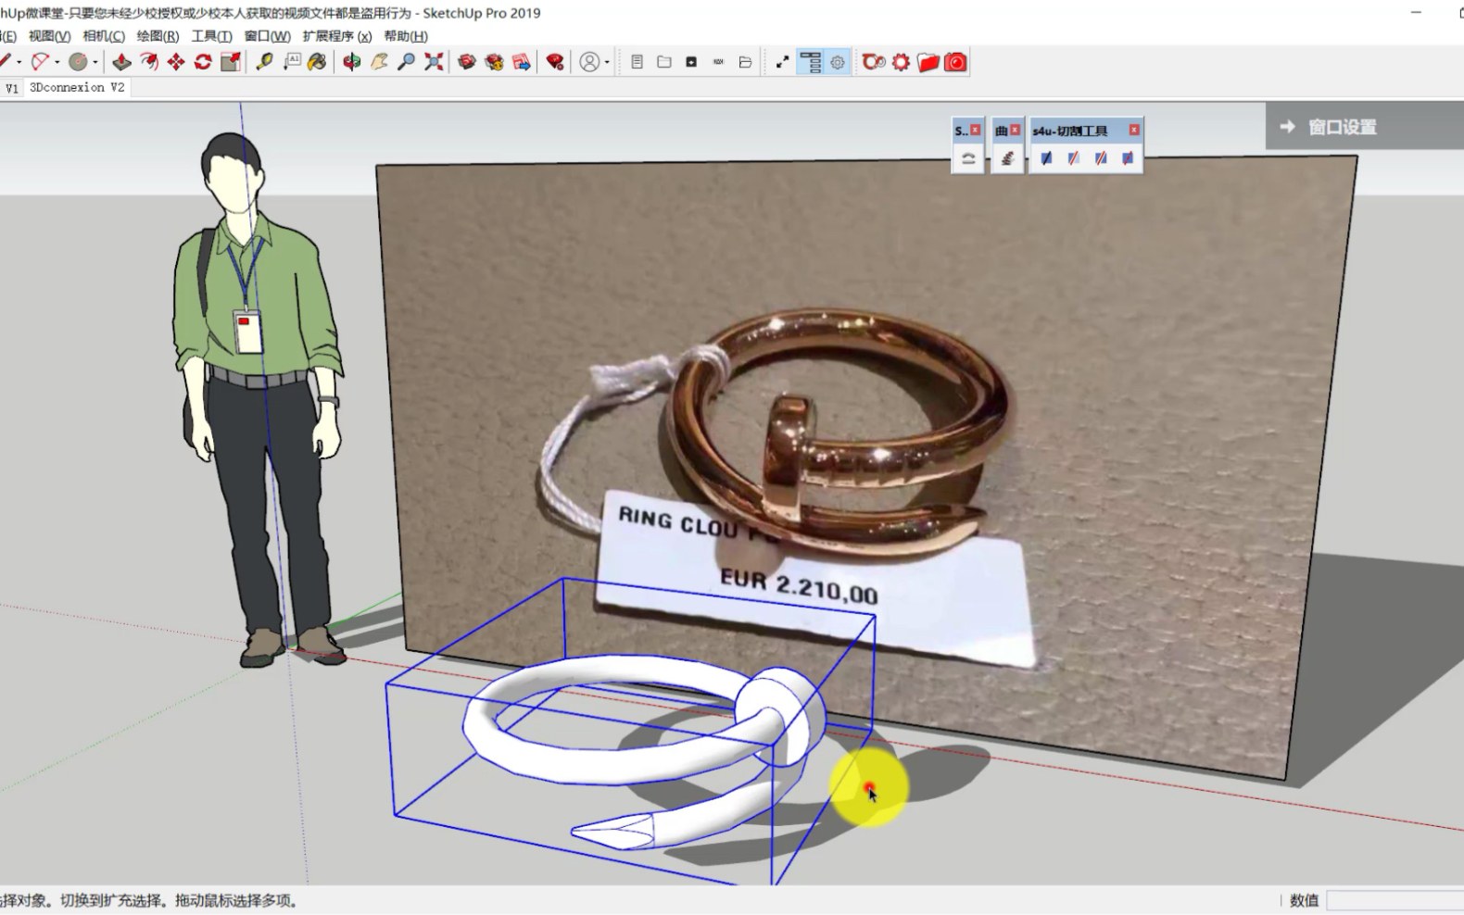Toggle the highlighted gear settings icon
This screenshot has width=1464, height=915.
point(837,62)
